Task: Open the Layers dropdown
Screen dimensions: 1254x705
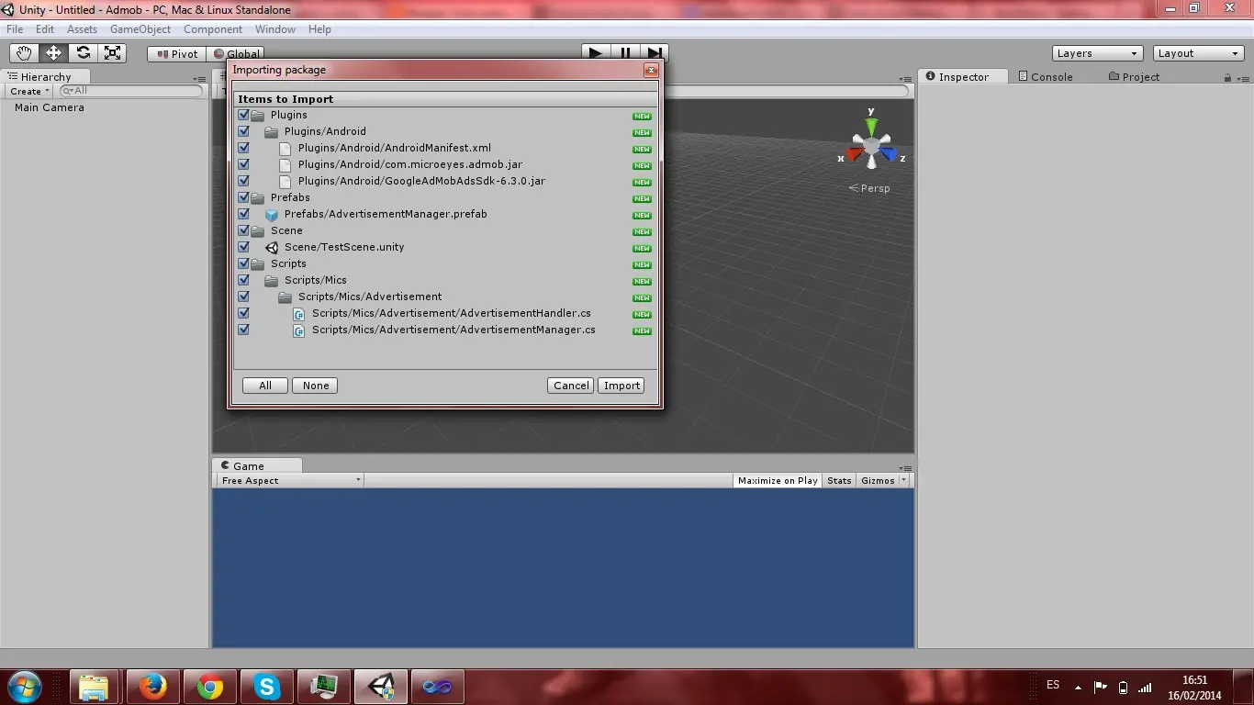Action: coord(1097,53)
